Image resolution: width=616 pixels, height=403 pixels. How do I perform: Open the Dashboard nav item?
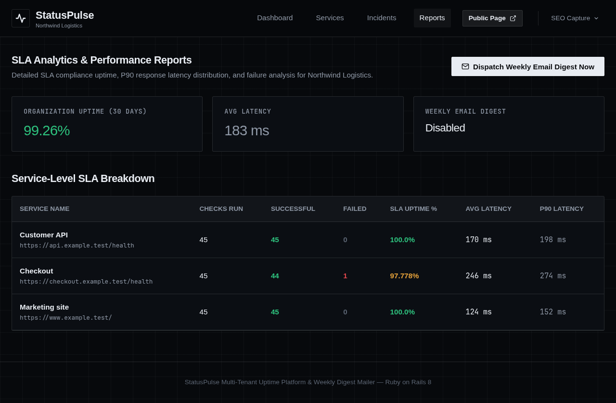click(275, 18)
